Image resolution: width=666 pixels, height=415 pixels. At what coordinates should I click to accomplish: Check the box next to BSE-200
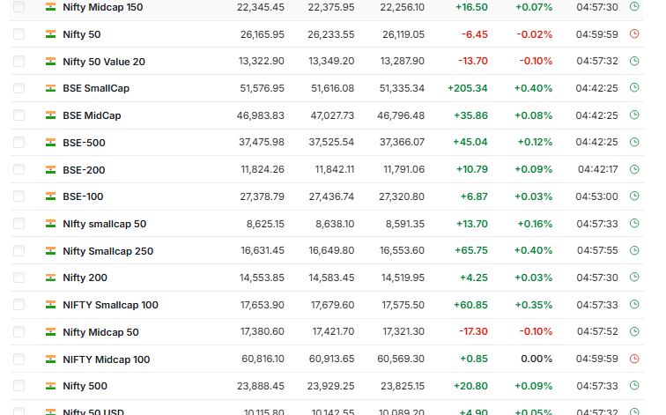[18, 169]
